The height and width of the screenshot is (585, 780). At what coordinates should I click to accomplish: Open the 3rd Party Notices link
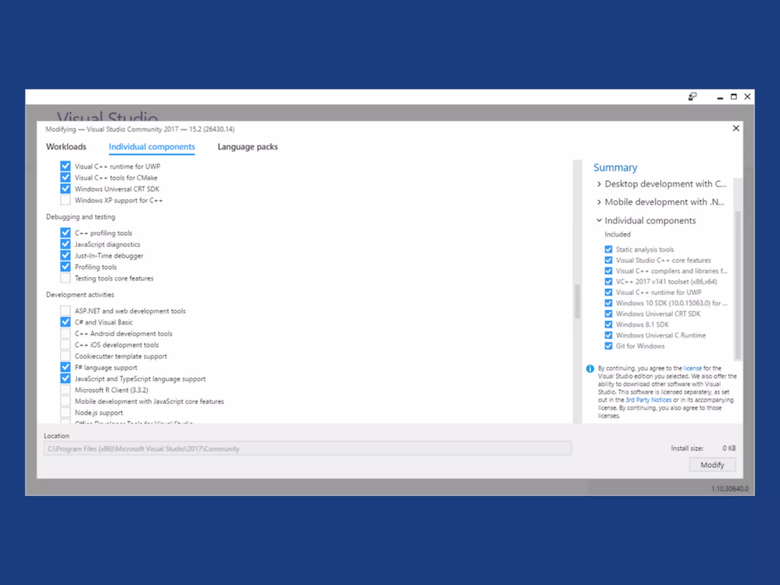click(x=648, y=400)
